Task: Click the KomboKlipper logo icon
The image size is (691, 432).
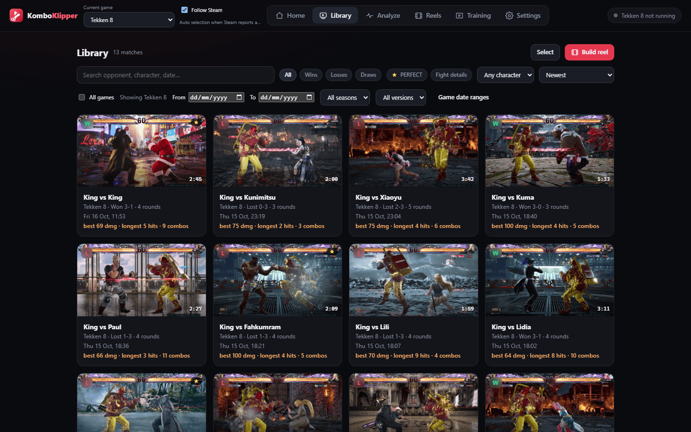Action: point(16,15)
